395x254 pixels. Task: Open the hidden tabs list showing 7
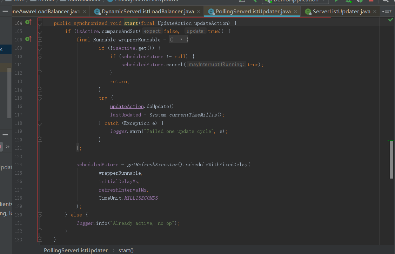(387, 12)
